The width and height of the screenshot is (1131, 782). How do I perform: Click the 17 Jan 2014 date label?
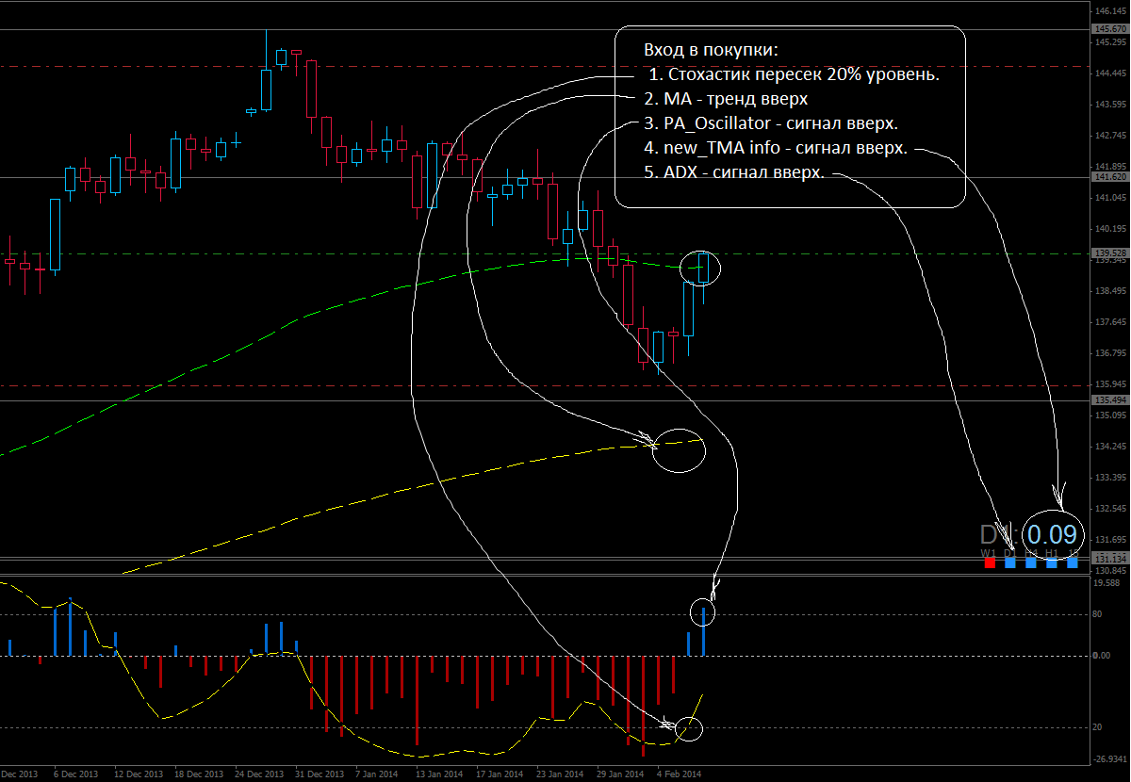[500, 774]
